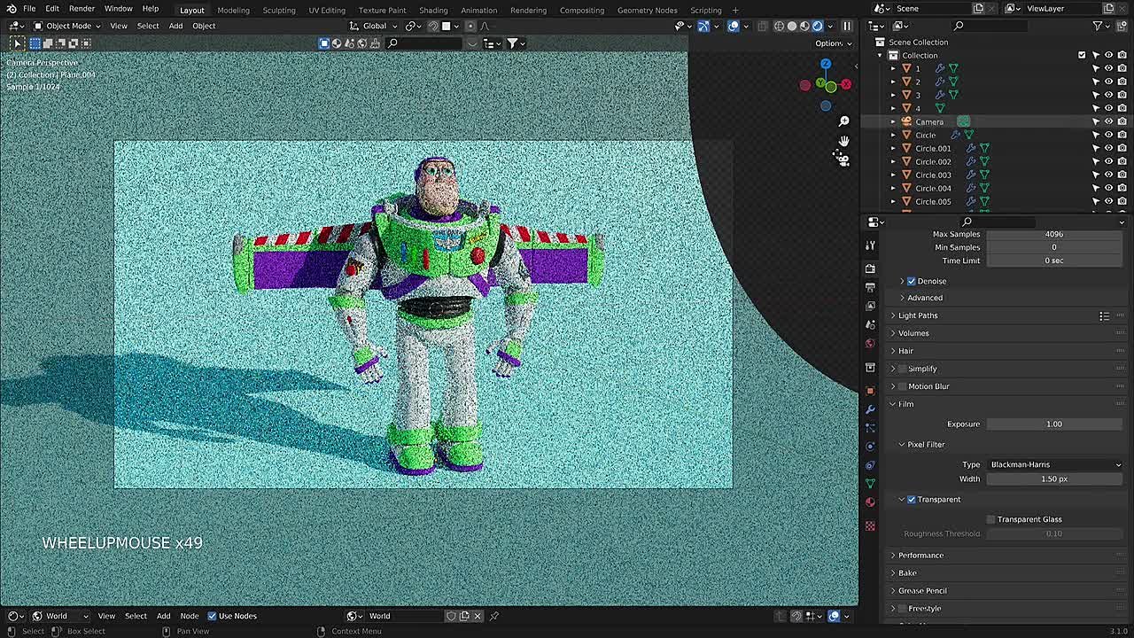The width and height of the screenshot is (1134, 638).
Task: Toggle the Denoise checkbox
Action: click(911, 281)
